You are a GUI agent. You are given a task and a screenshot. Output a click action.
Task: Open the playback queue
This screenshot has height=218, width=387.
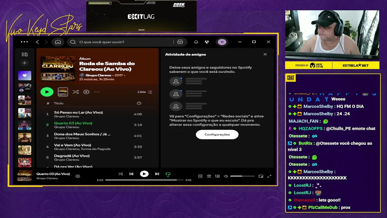209,176
